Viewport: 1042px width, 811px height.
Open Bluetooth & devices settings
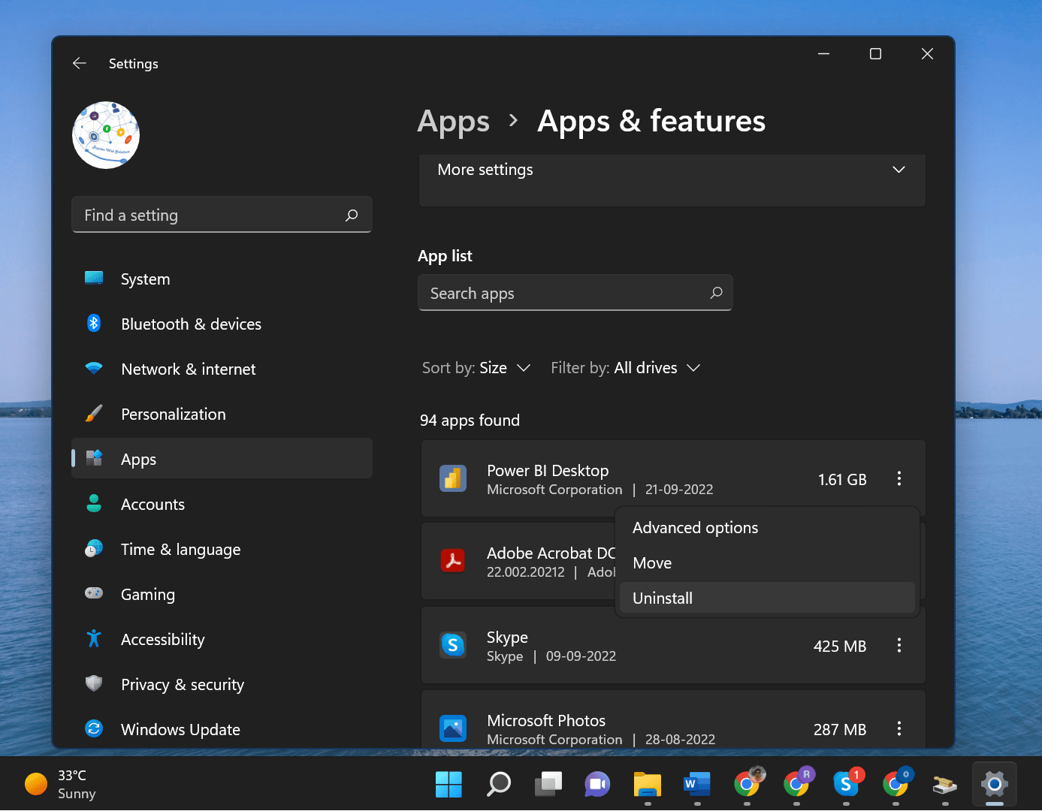point(222,324)
